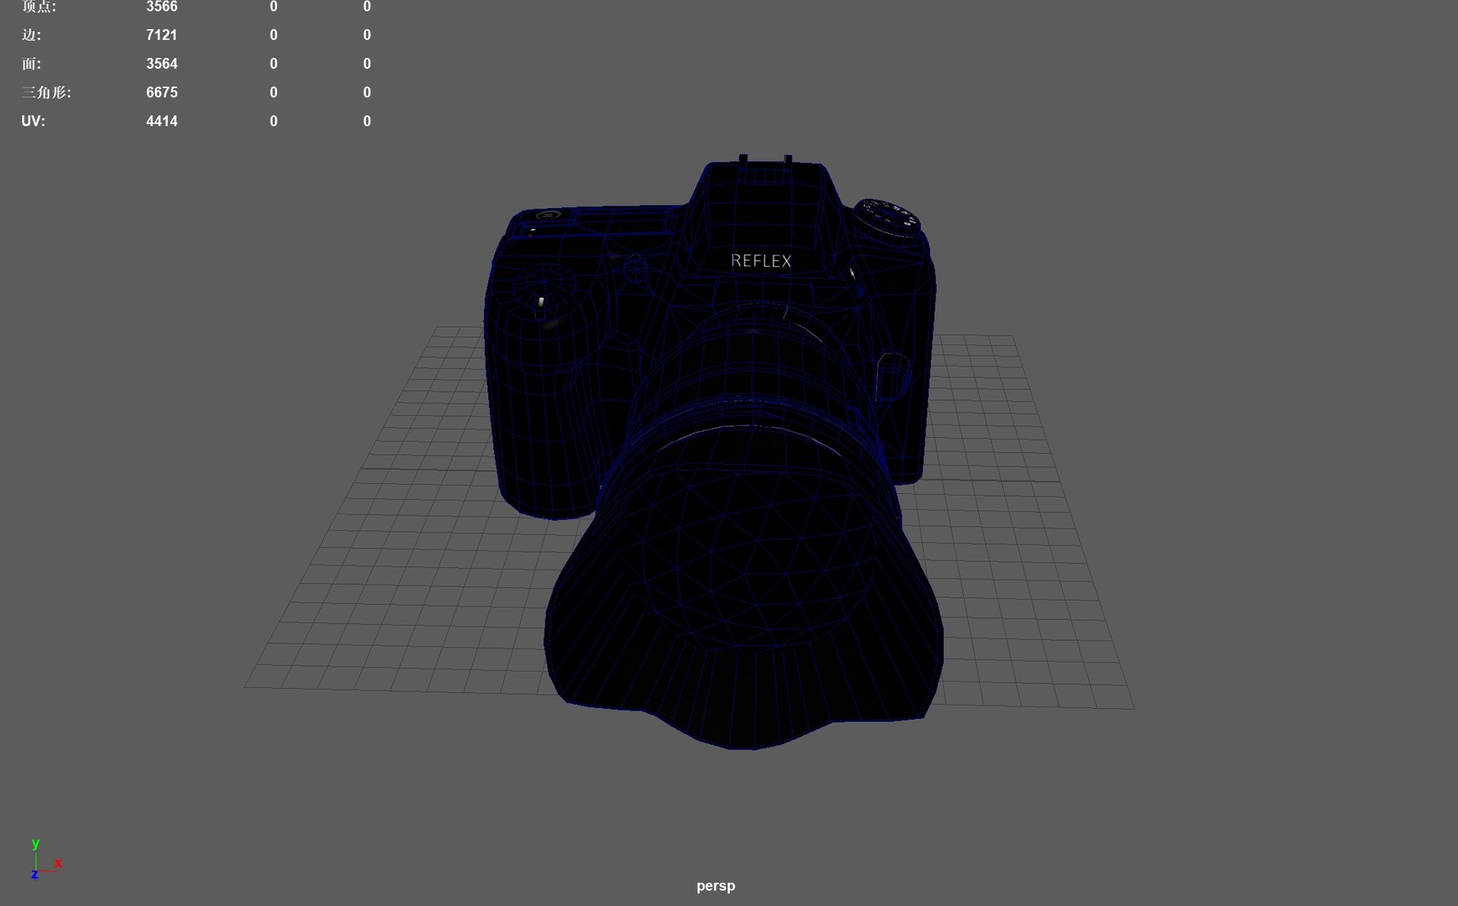Click the REFLEX text on camera model
The height and width of the screenshot is (906, 1458).
click(x=761, y=261)
